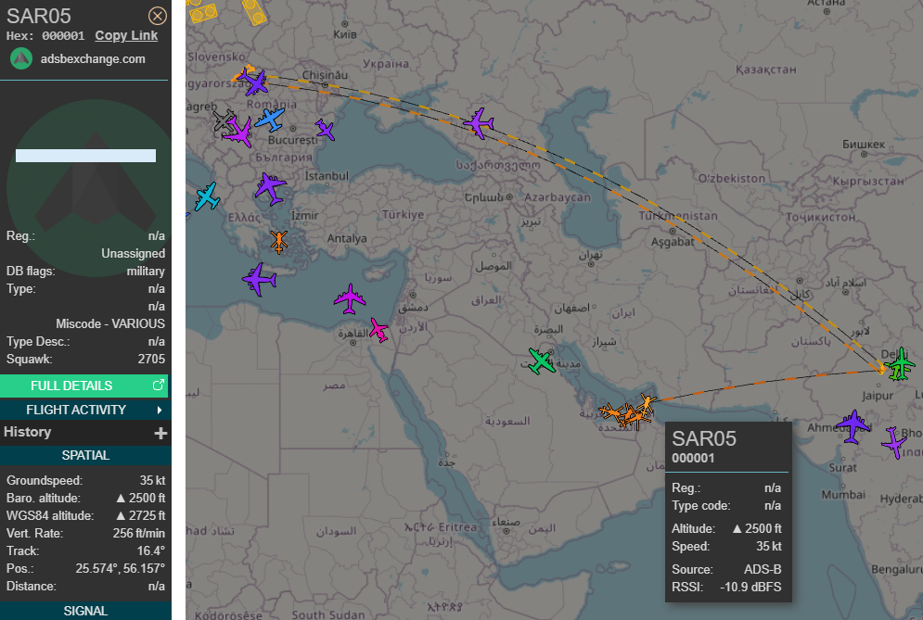This screenshot has height=620, width=923.
Task: Collapse the SPATIAL section header
Action: tap(85, 455)
